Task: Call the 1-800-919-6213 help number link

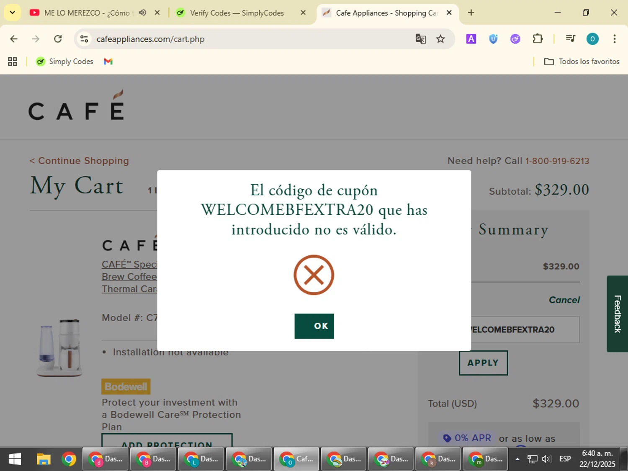Action: pyautogui.click(x=557, y=161)
